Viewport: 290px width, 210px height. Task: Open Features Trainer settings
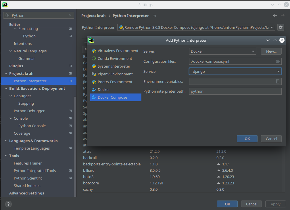pyautogui.click(x=28, y=163)
